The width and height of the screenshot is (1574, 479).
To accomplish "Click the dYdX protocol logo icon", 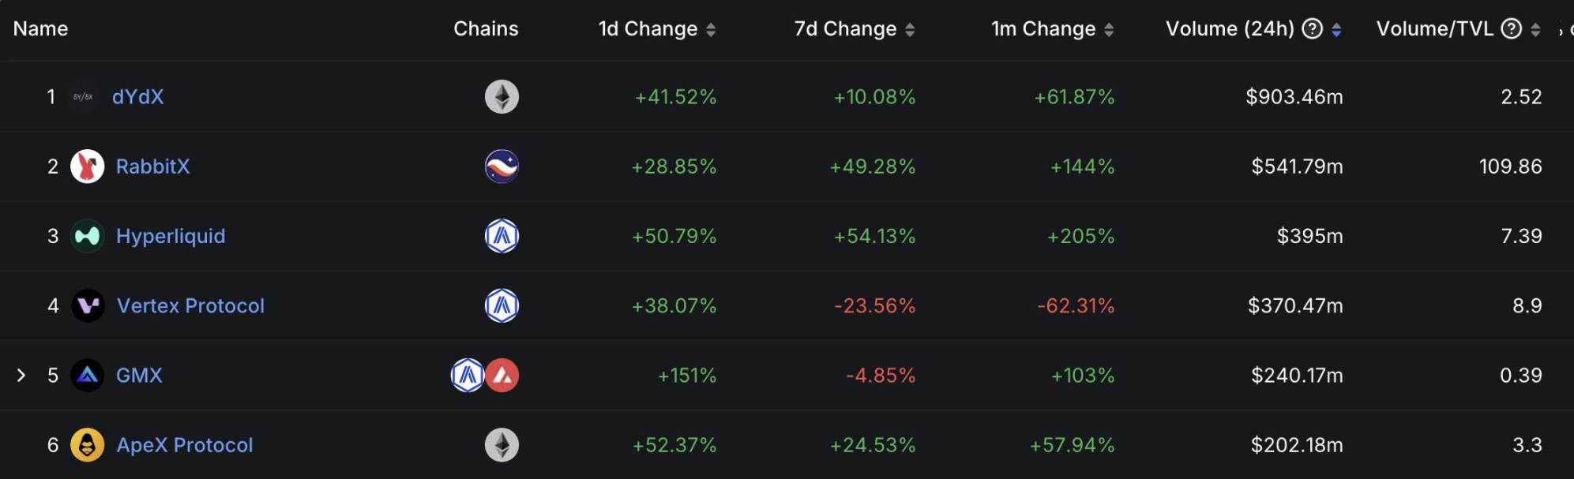I will tap(83, 97).
